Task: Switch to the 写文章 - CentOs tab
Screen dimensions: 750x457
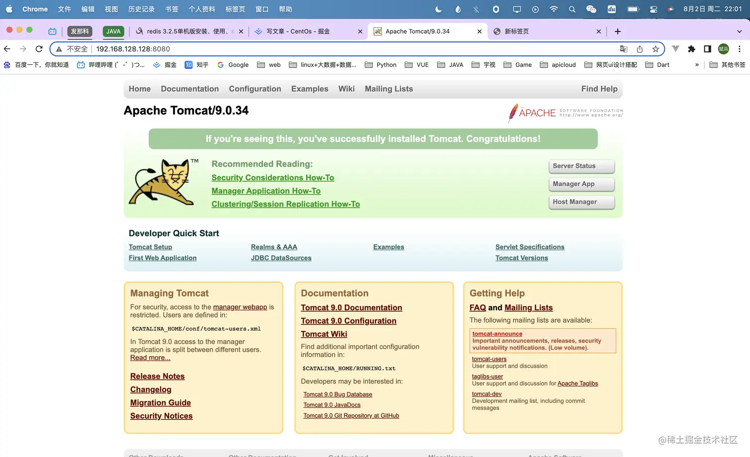Action: [x=308, y=31]
